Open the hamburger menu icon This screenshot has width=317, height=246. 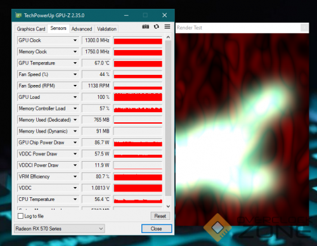pos(167,27)
